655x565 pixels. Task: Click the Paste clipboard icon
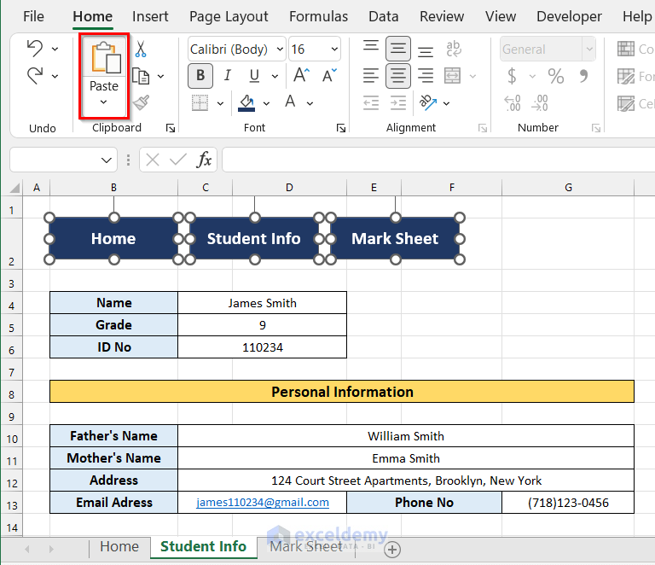[x=104, y=56]
